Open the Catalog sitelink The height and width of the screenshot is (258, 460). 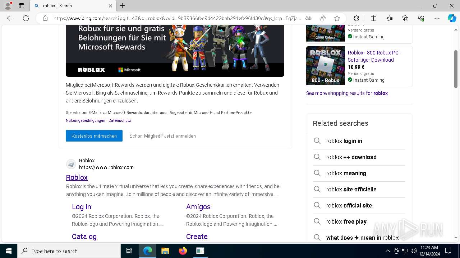tap(84, 236)
